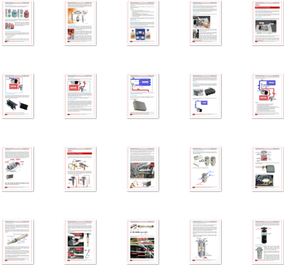Screen dimensions: 284x265
Task: Select the page with the full red-blue refrigerant cycle
Action: tap(268, 96)
